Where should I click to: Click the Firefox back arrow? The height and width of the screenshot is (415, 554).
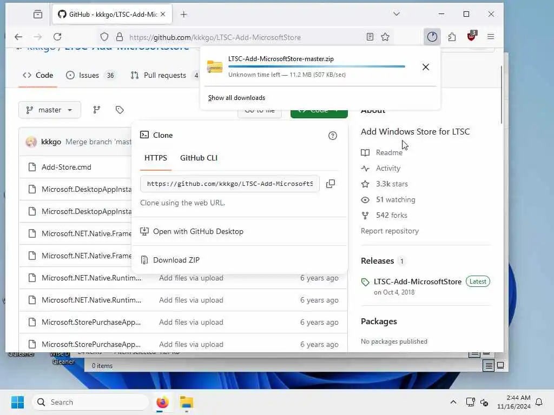[18, 37]
